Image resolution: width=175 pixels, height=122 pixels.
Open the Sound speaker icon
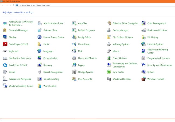pos(5,72)
